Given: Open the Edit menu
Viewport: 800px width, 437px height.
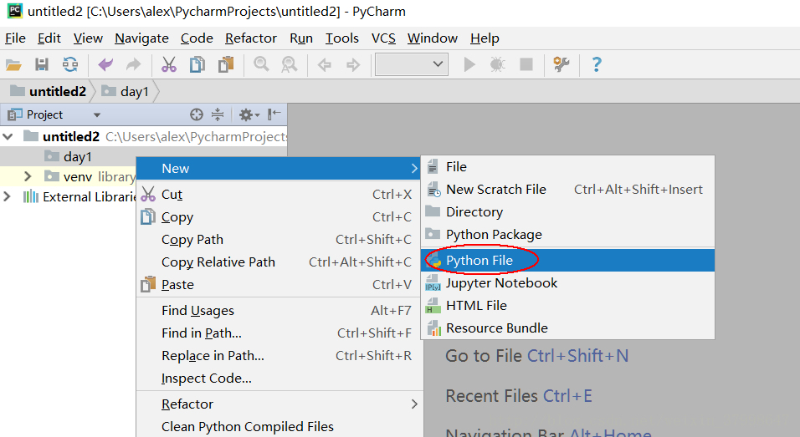Looking at the screenshot, I should [49, 38].
